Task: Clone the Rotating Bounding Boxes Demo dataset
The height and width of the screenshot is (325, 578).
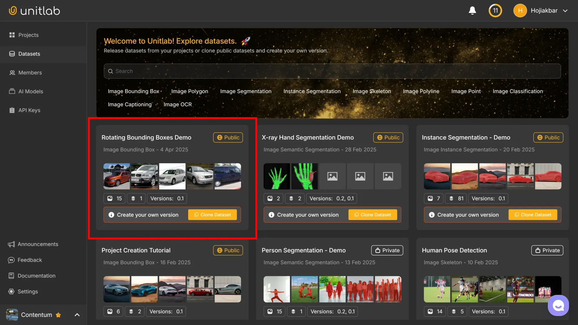Action: [x=212, y=215]
